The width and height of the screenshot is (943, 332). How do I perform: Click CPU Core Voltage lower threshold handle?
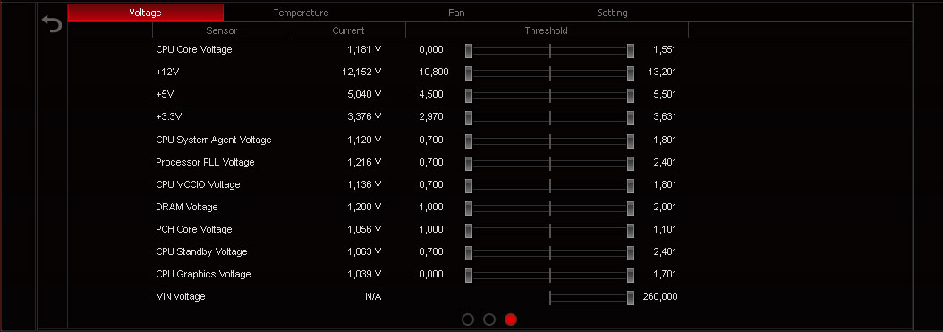469,50
